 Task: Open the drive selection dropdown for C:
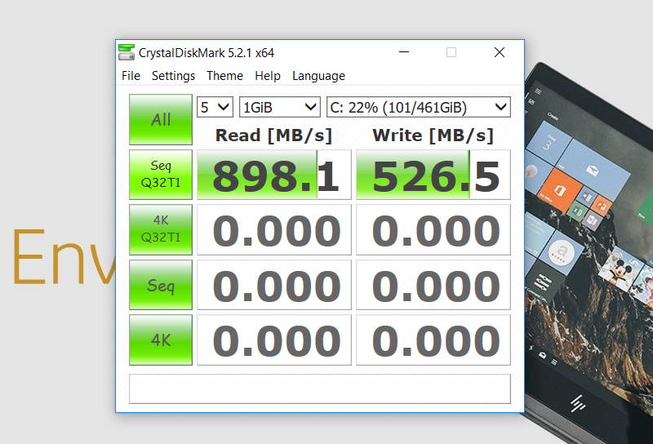(x=418, y=107)
